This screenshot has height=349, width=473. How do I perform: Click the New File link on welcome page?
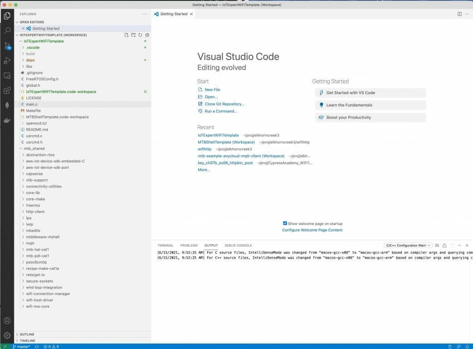[x=212, y=90]
